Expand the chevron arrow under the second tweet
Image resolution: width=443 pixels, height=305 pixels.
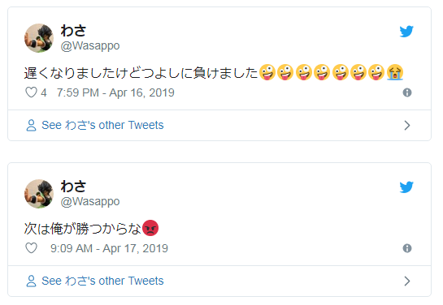pos(407,281)
